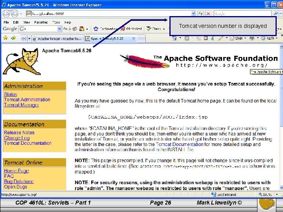Click the 'Administration' sidebar header

coord(35,86)
